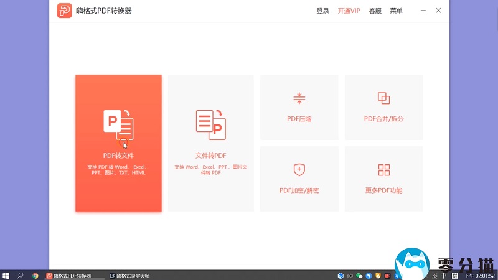This screenshot has width=498, height=280.
Task: Open the PDF加密/解密 tile
Action: 299,179
